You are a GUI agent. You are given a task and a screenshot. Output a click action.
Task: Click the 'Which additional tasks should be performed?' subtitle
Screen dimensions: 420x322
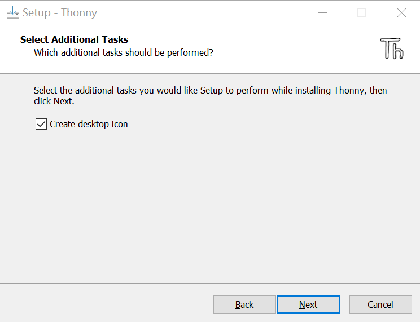pos(124,53)
